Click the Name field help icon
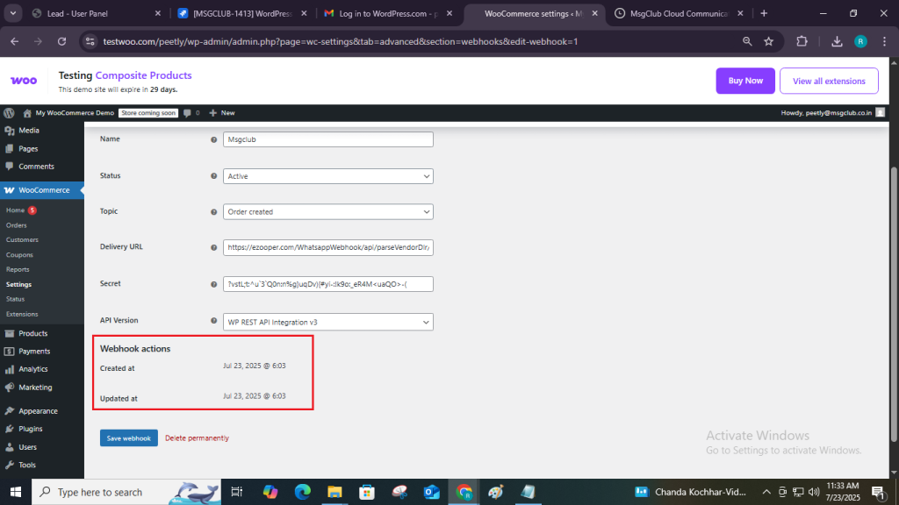 (214, 139)
